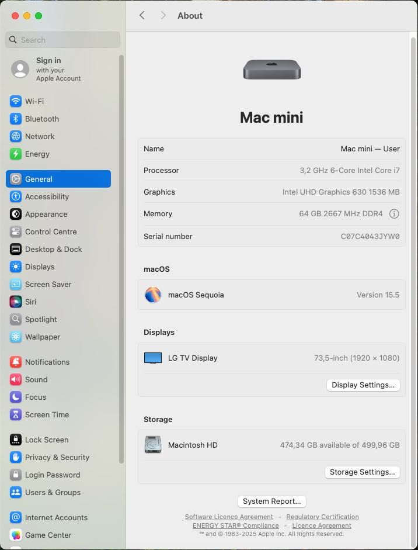Select the General gear icon
Viewport: 418px width, 550px height.
click(x=15, y=179)
